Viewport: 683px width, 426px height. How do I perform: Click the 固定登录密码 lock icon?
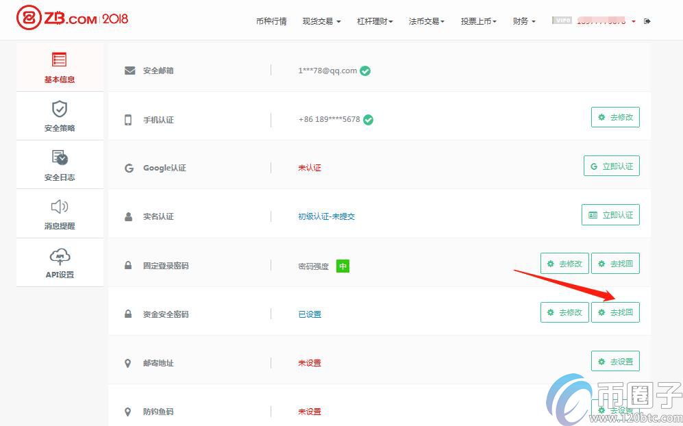click(128, 265)
